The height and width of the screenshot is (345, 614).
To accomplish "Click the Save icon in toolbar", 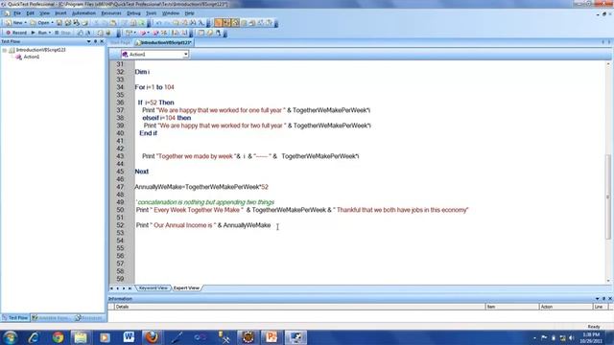I will tap(59, 23).
